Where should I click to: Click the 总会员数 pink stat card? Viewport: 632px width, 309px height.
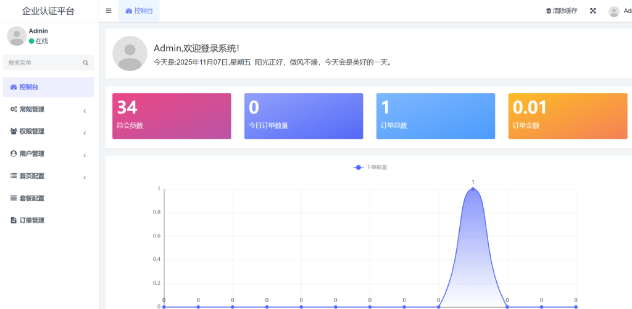[172, 116]
